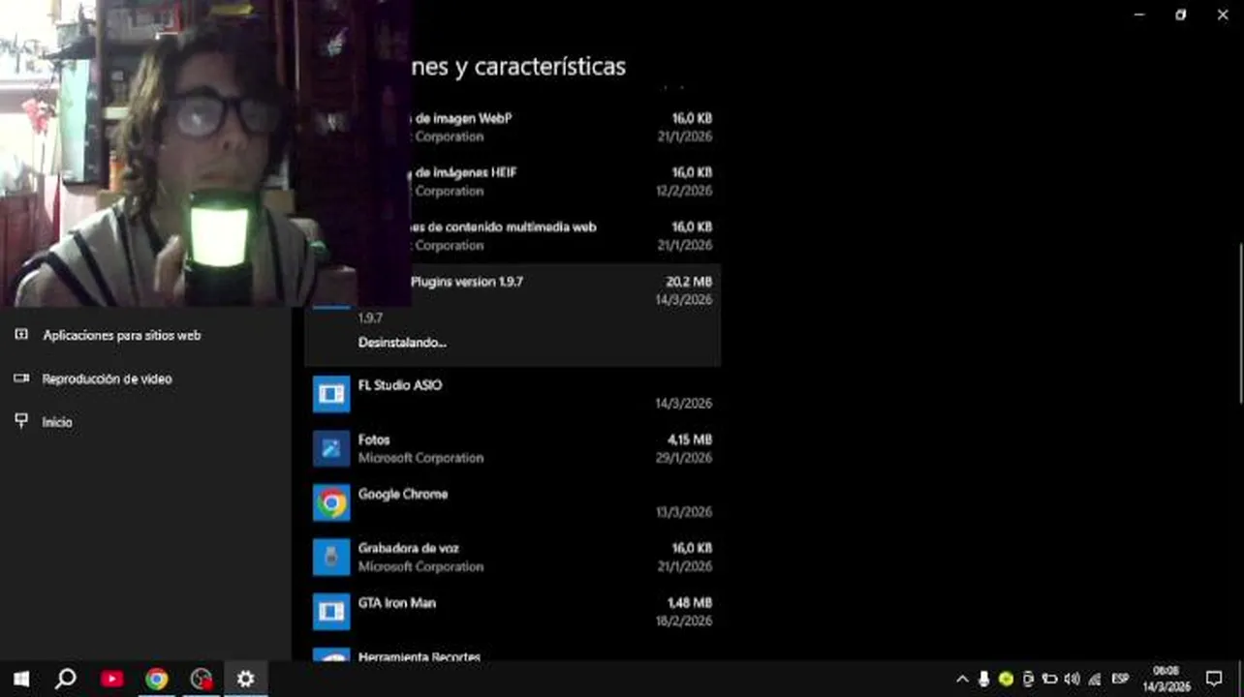
Task: Select the Fotos app name
Action: pos(374,439)
